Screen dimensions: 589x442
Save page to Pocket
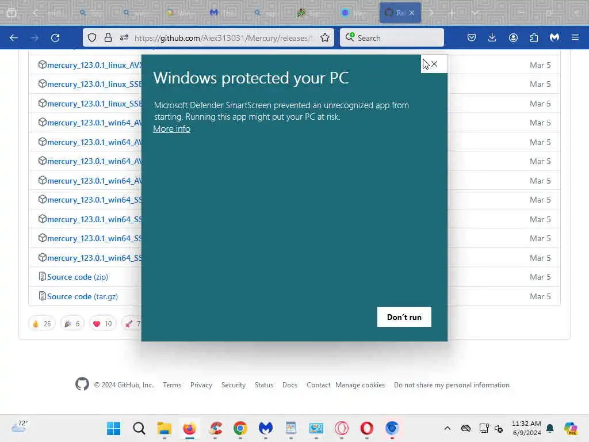coord(472,37)
